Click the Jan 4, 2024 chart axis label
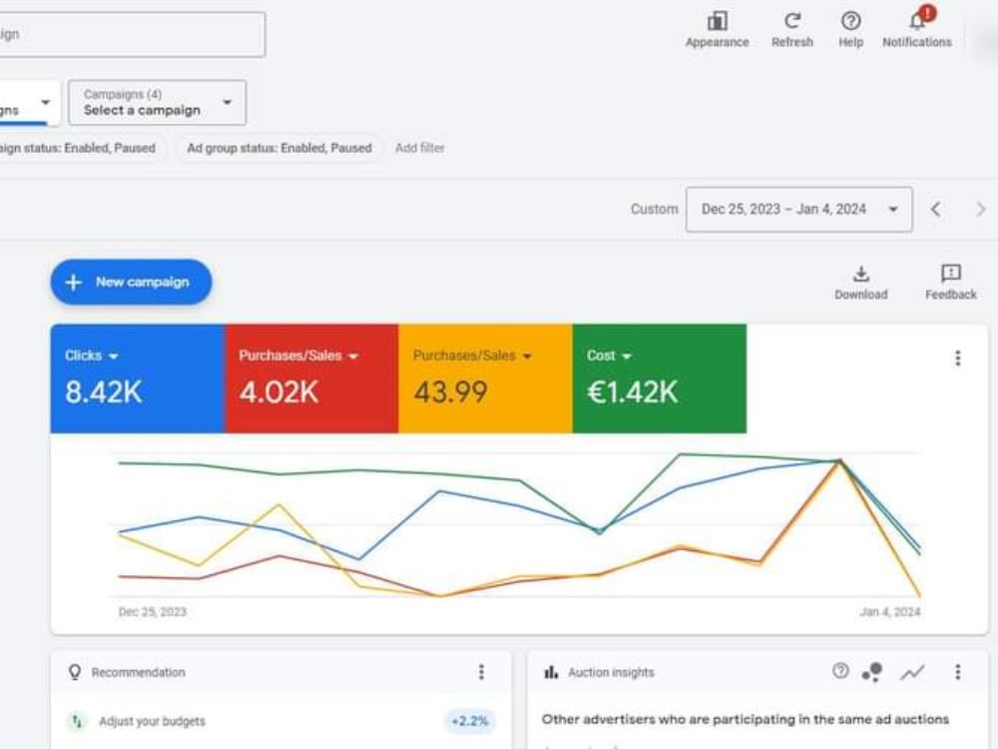998x749 pixels. point(890,612)
